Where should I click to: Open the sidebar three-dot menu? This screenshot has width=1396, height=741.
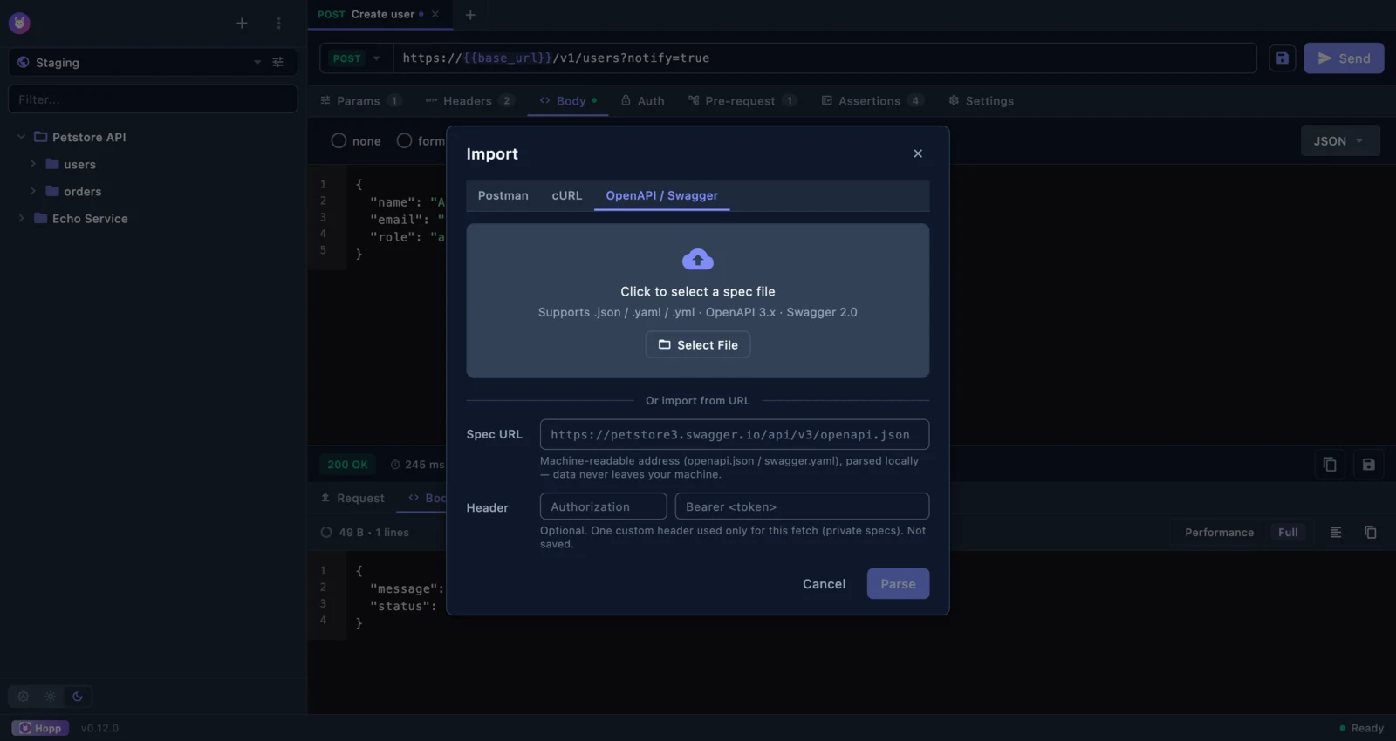coord(278,24)
